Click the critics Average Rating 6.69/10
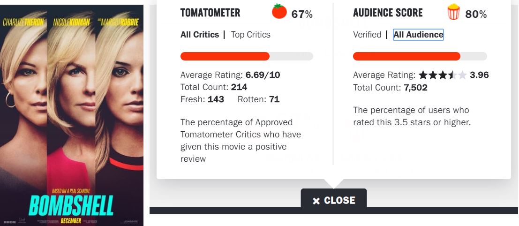 point(230,75)
